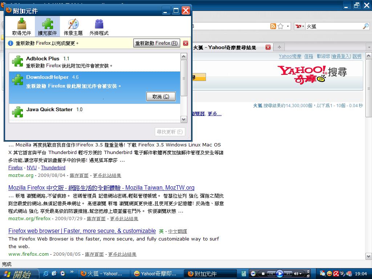Open Mozilla Firefox 中文版 result title
The height and width of the screenshot is (279, 372).
(x=101, y=188)
